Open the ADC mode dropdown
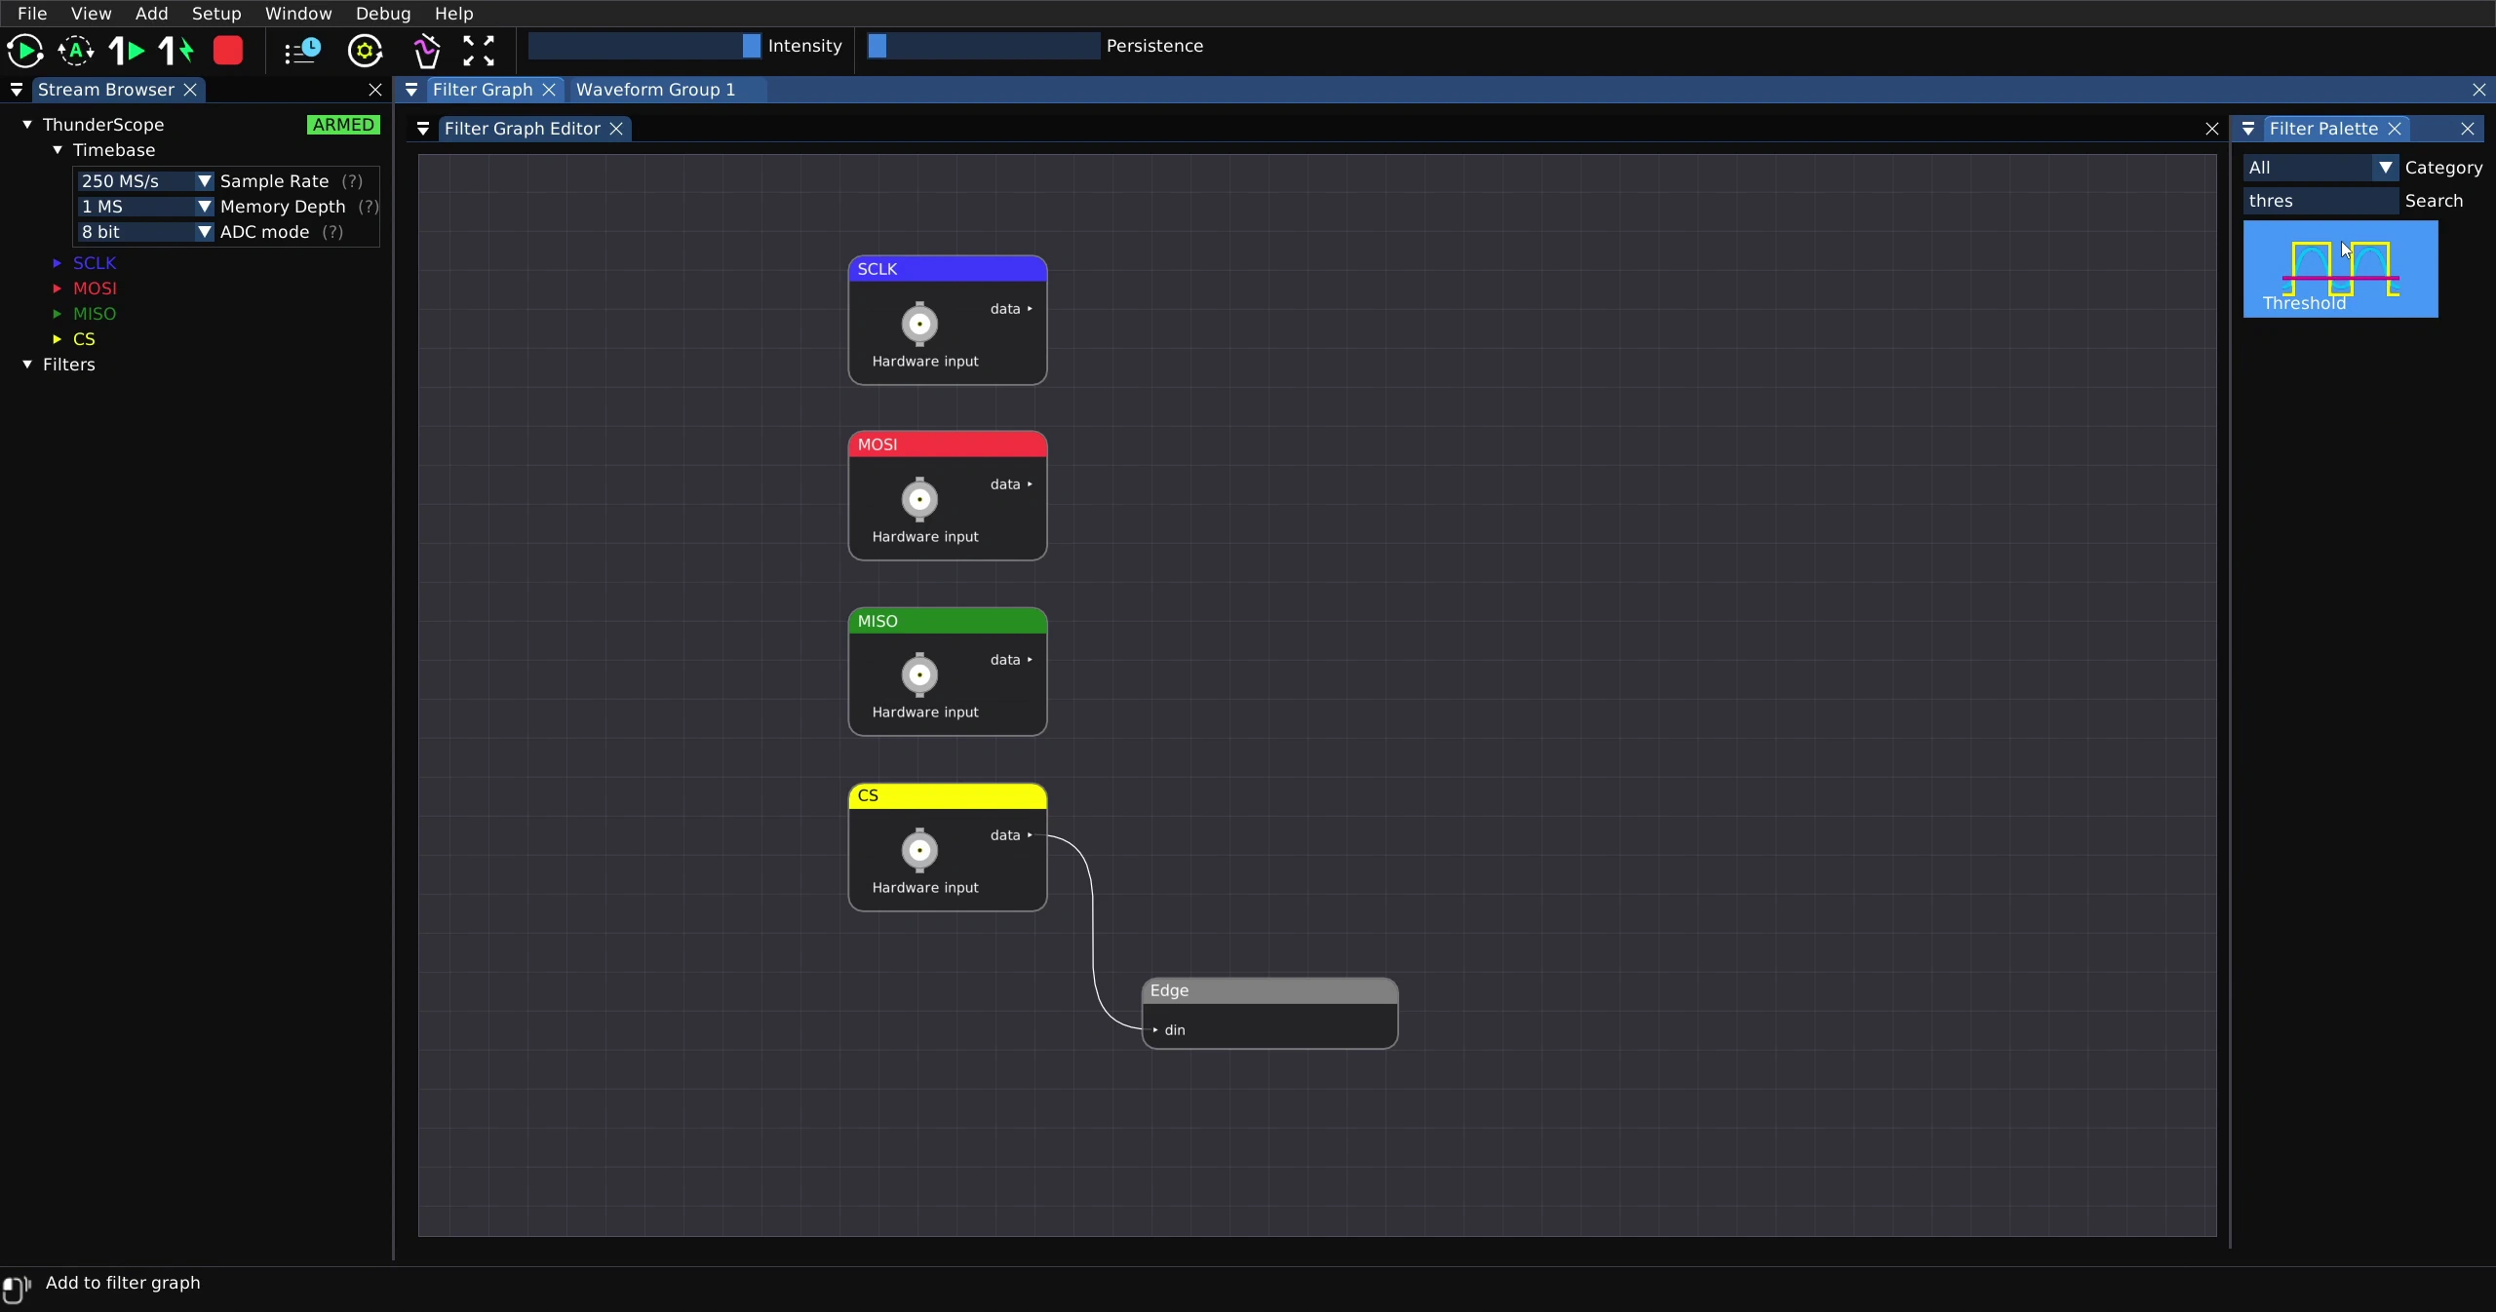The width and height of the screenshot is (2496, 1312). 145,232
